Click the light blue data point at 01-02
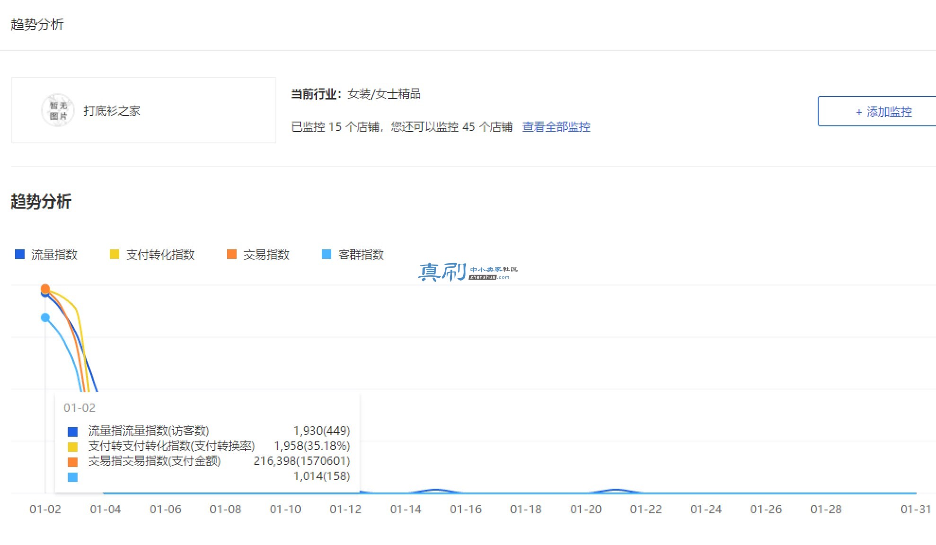Image resolution: width=936 pixels, height=545 pixels. 45,317
